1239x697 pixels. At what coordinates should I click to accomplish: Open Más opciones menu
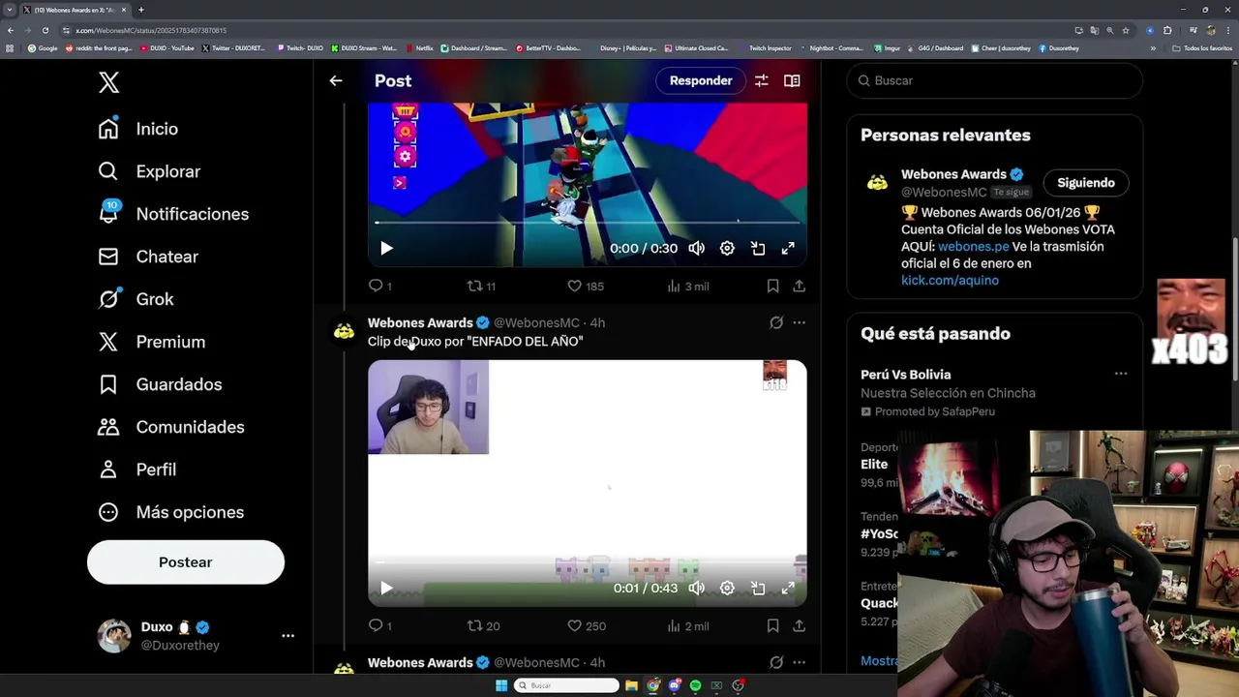pos(170,512)
